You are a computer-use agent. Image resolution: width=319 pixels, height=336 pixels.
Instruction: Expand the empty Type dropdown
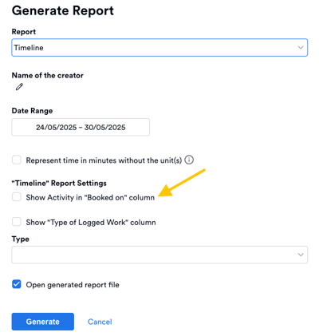159,255
